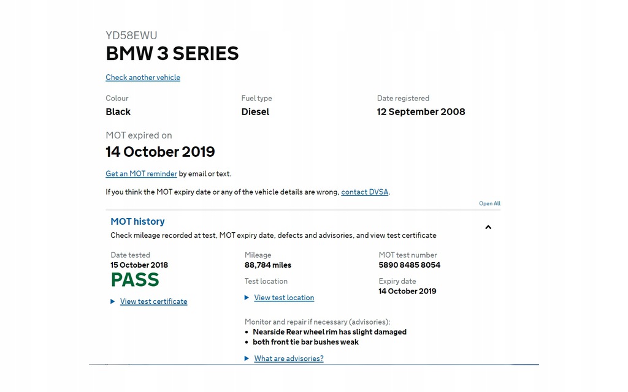Open the Check another vehicle link
Screen dimensions: 628x392
click(143, 77)
